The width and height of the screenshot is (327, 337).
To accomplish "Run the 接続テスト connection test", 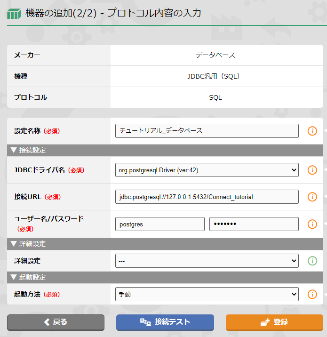I will tap(165, 322).
